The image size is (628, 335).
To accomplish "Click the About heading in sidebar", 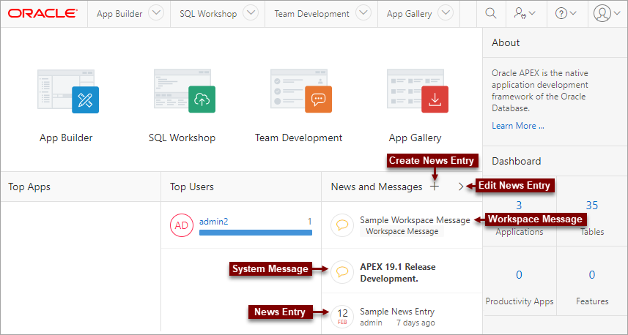I will click(506, 42).
